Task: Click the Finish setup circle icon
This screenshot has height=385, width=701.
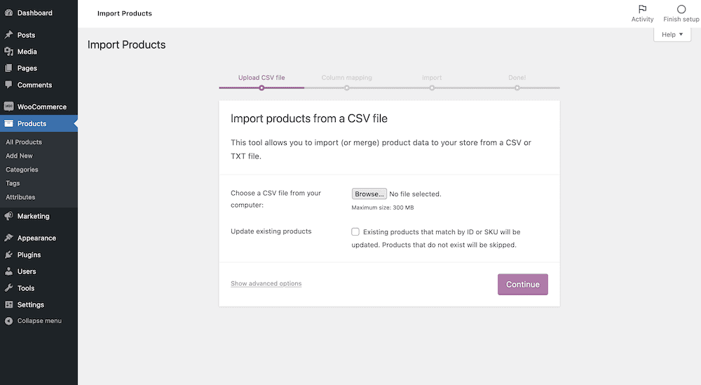Action: pos(681,9)
